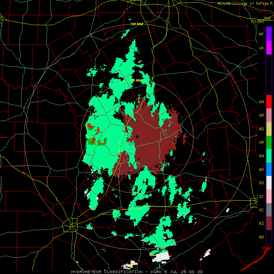Click the GC legend label
Image resolution: width=274 pixels, height=274 pixels.
point(261,210)
